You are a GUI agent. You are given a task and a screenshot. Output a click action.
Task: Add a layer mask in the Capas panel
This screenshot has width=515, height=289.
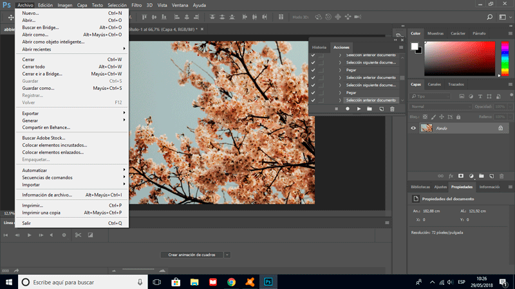point(461,175)
